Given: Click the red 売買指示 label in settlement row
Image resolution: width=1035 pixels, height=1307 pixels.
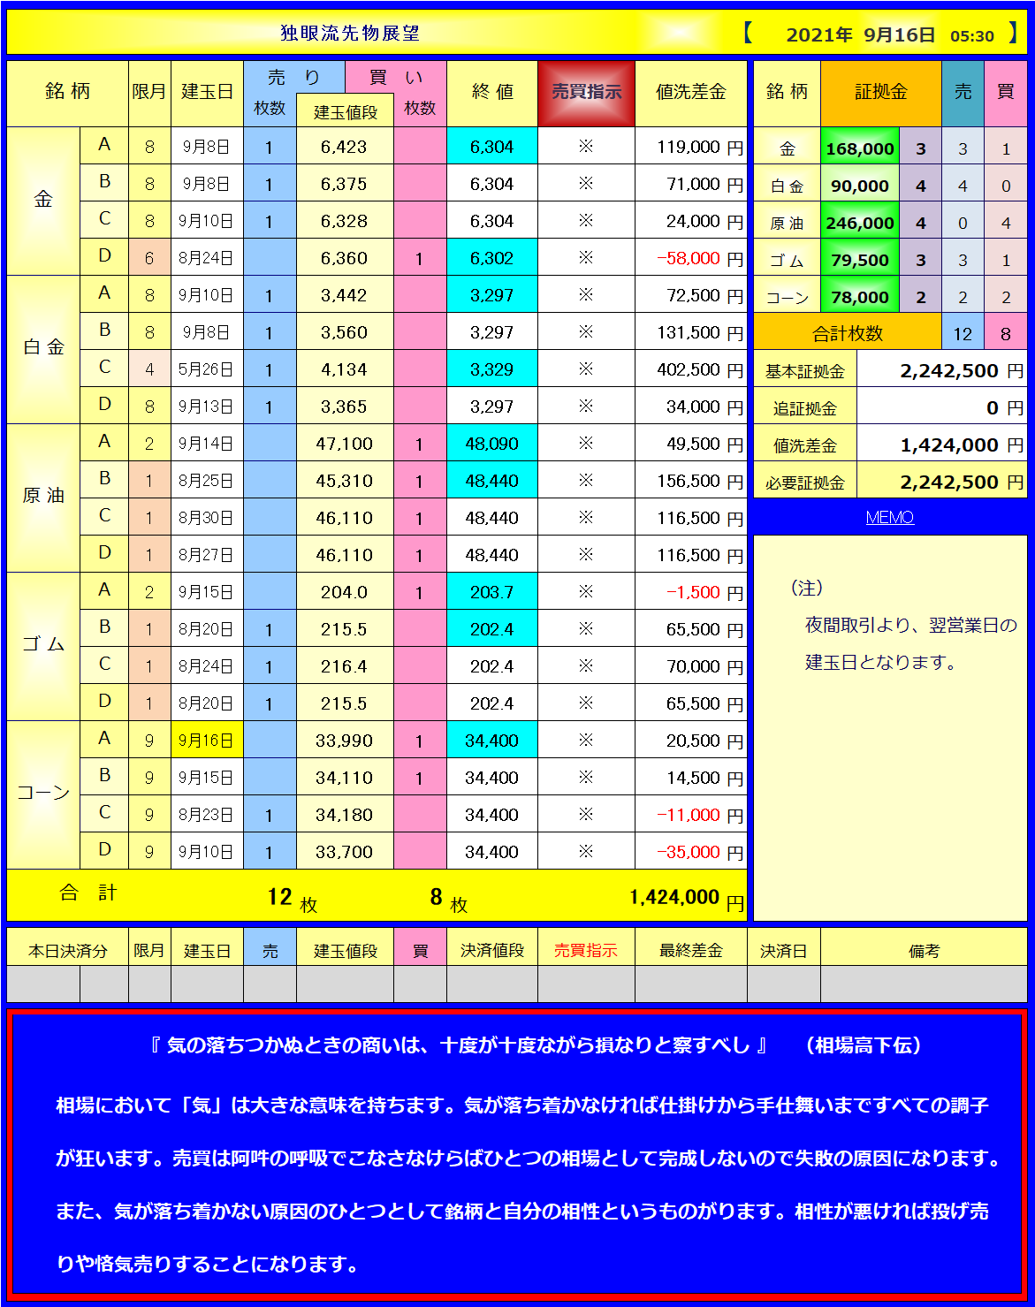Looking at the screenshot, I should tap(586, 951).
